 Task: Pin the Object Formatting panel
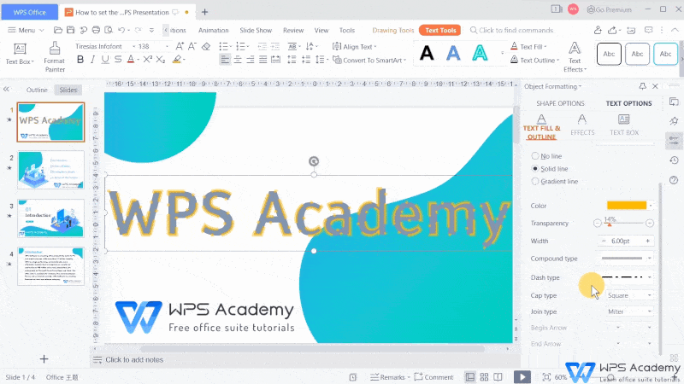pyautogui.click(x=643, y=86)
